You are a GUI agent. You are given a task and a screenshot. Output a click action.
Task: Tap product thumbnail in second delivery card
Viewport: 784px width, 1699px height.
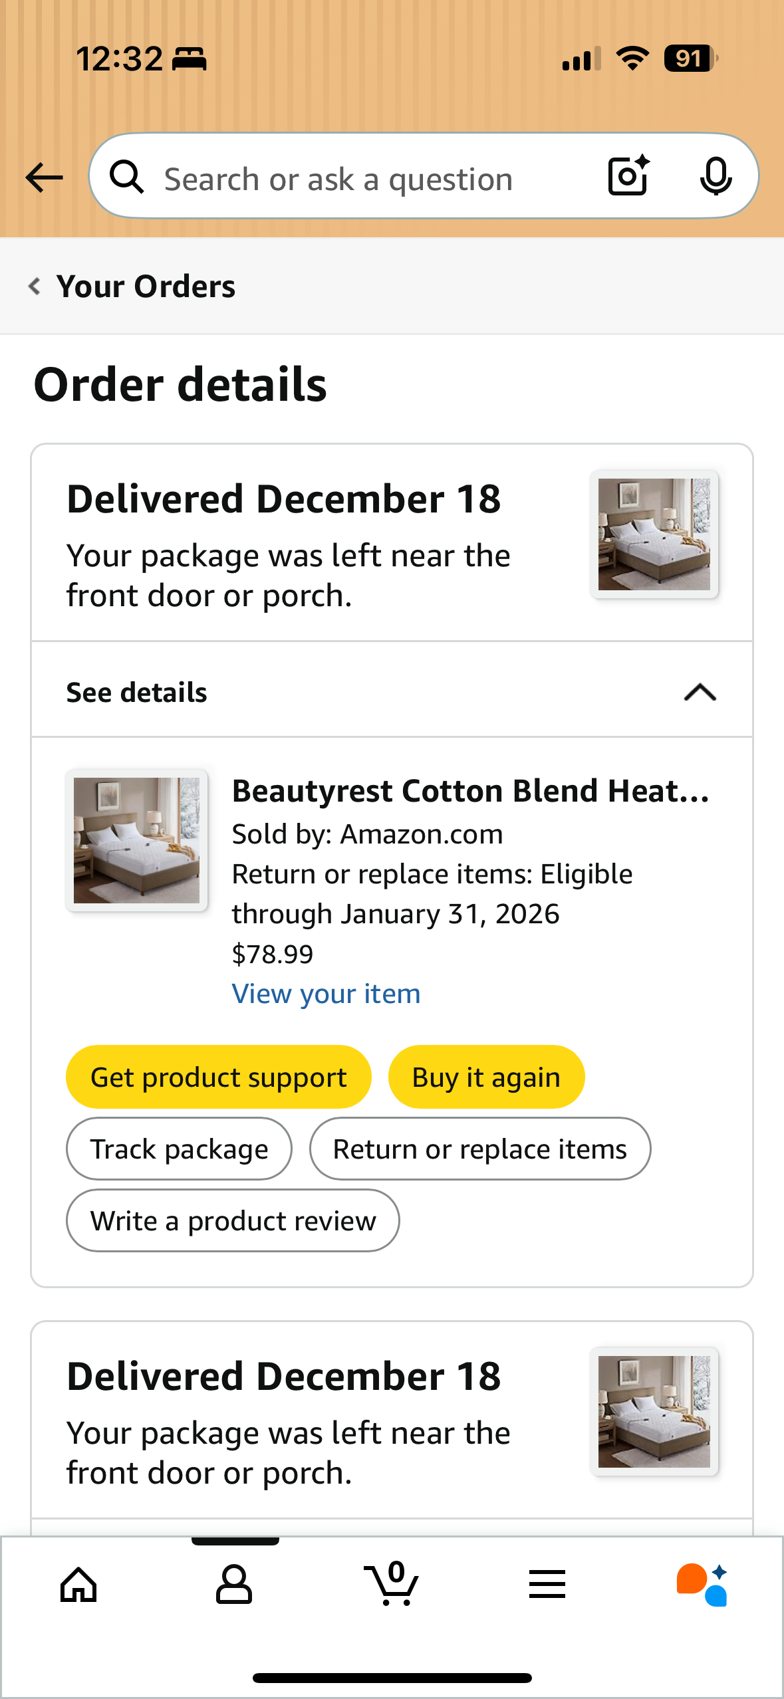(x=654, y=1411)
